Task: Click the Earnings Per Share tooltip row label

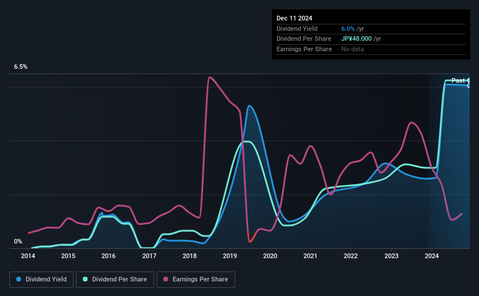Action: [x=304, y=49]
